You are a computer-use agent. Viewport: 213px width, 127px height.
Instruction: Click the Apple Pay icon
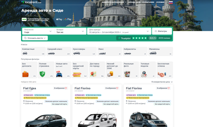coord(59,19)
